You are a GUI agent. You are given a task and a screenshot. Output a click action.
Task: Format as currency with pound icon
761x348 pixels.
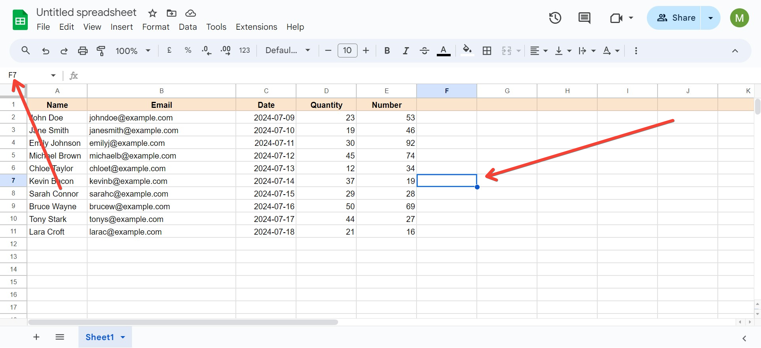(169, 50)
